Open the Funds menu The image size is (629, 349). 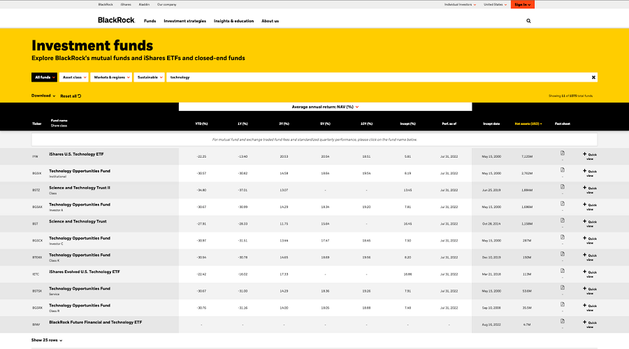point(150,21)
